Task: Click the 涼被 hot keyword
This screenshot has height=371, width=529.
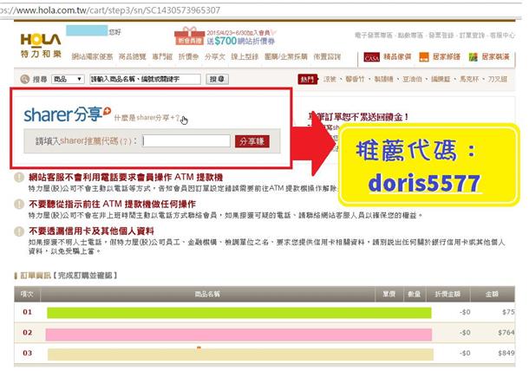Action: pos(330,79)
